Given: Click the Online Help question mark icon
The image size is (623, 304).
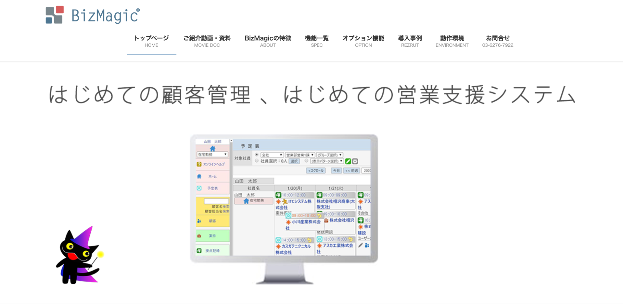Looking at the screenshot, I should [199, 164].
